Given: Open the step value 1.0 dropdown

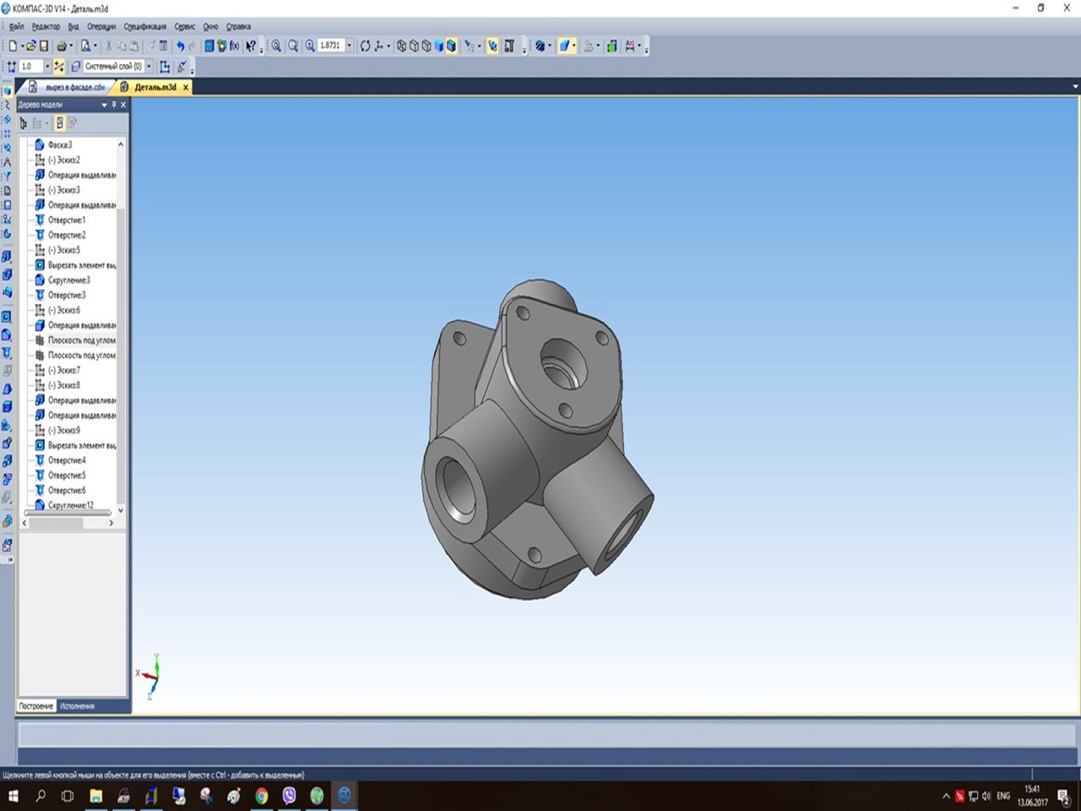Looking at the screenshot, I should click(47, 67).
